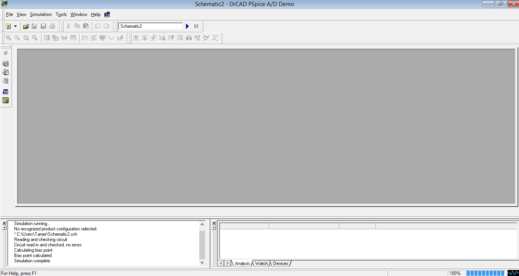519x276 pixels.
Task: Click the Text Label ABC icon
Action: 103,38
